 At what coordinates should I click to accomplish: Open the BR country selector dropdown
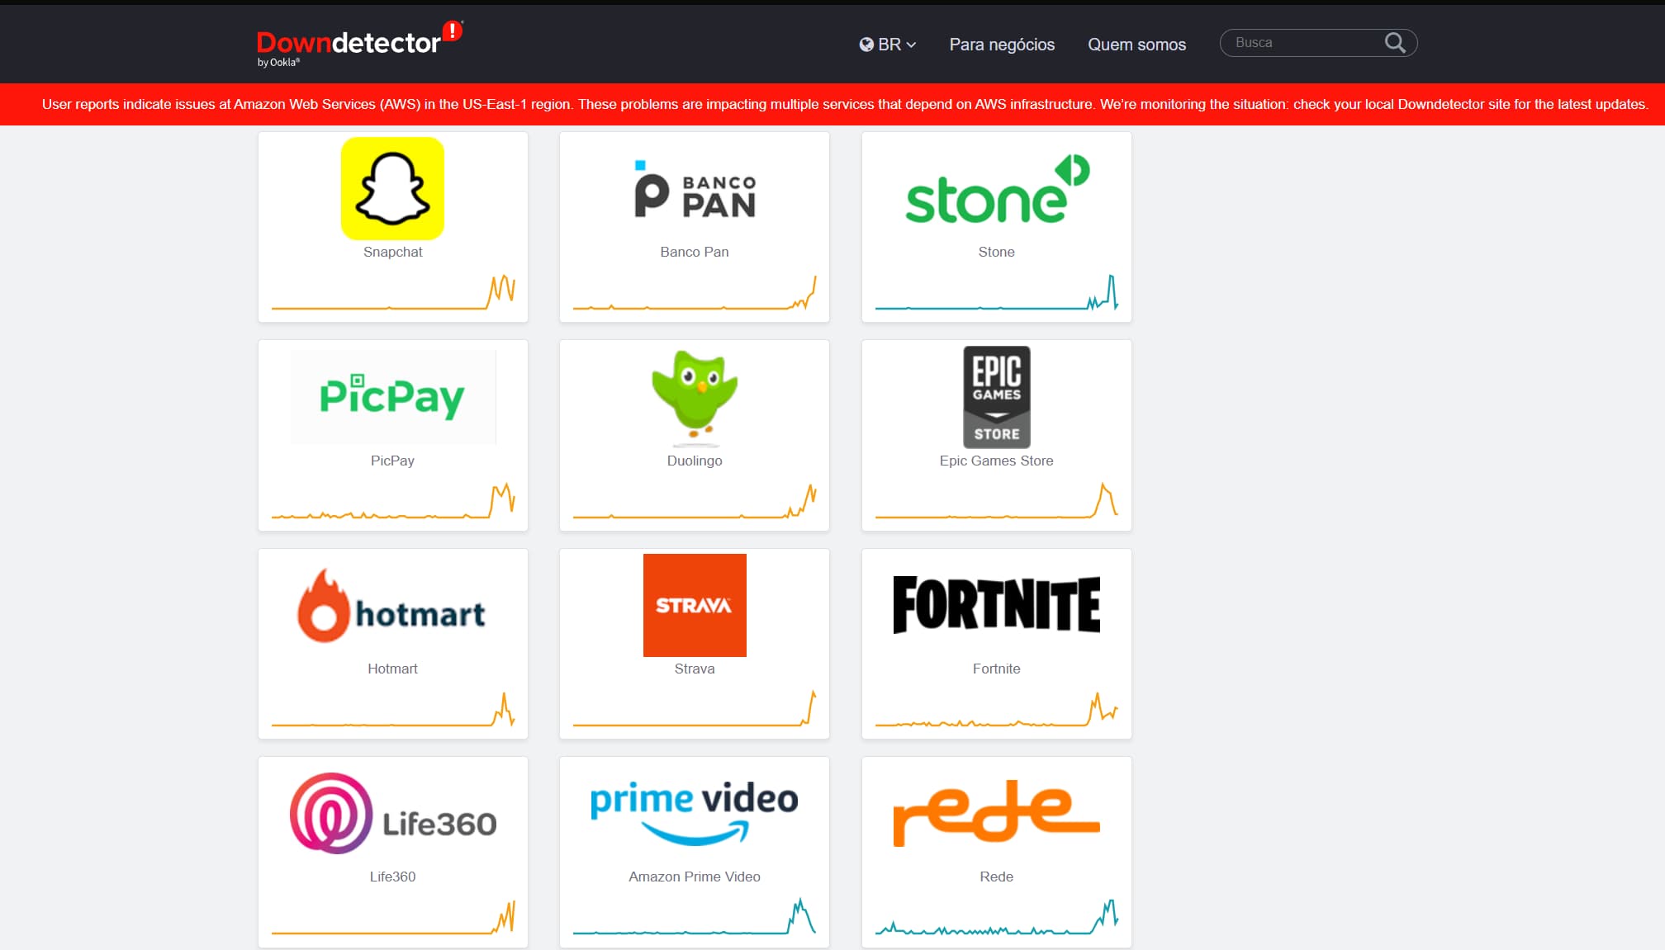click(888, 45)
